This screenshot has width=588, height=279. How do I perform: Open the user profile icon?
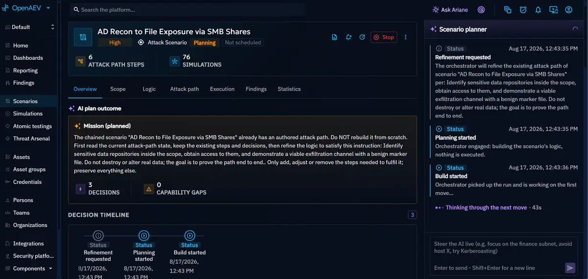(568, 10)
